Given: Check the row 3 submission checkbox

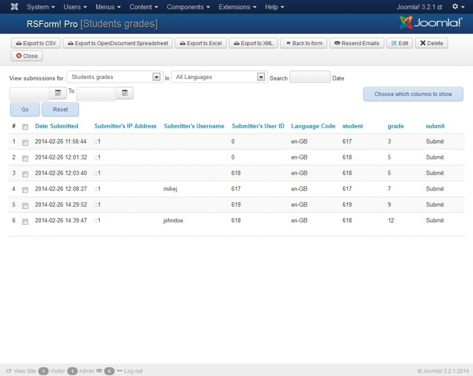Looking at the screenshot, I should click(25, 174).
